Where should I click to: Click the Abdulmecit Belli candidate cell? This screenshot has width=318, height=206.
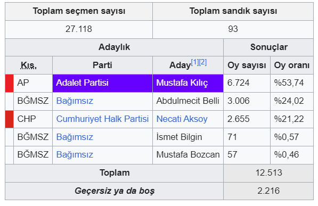tap(188, 101)
